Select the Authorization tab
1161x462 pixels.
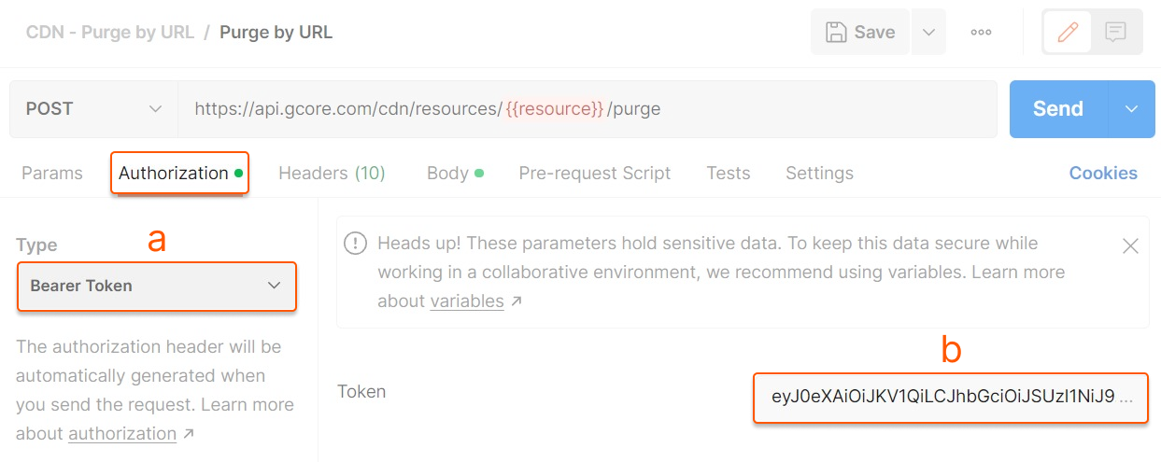[174, 174]
